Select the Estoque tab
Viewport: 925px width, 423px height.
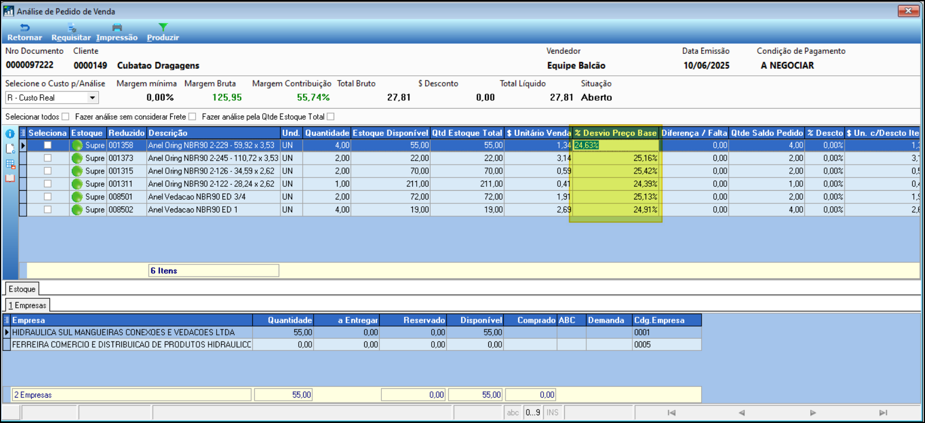click(x=22, y=289)
